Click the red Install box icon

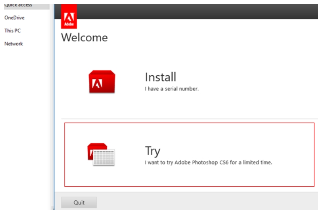102,82
